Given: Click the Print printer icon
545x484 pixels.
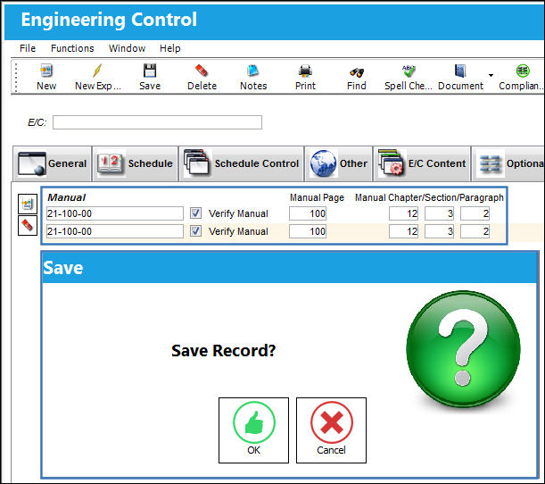Looking at the screenshot, I should (305, 71).
